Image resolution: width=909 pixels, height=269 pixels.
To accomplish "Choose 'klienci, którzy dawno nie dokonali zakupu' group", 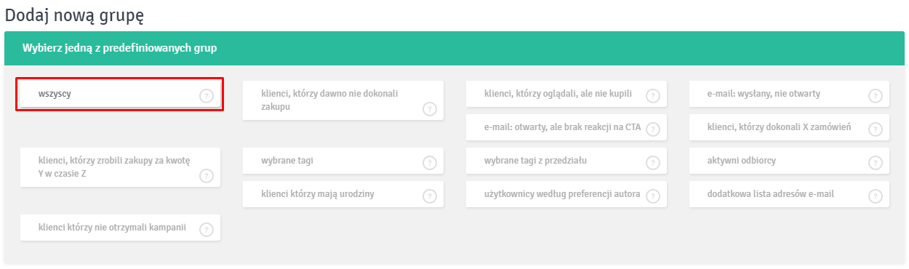I will tap(343, 100).
